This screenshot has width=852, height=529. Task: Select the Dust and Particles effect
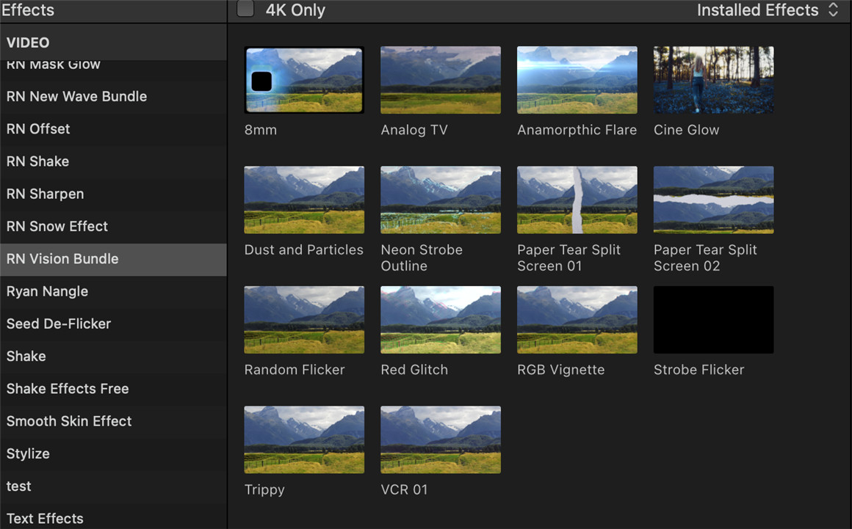point(304,200)
